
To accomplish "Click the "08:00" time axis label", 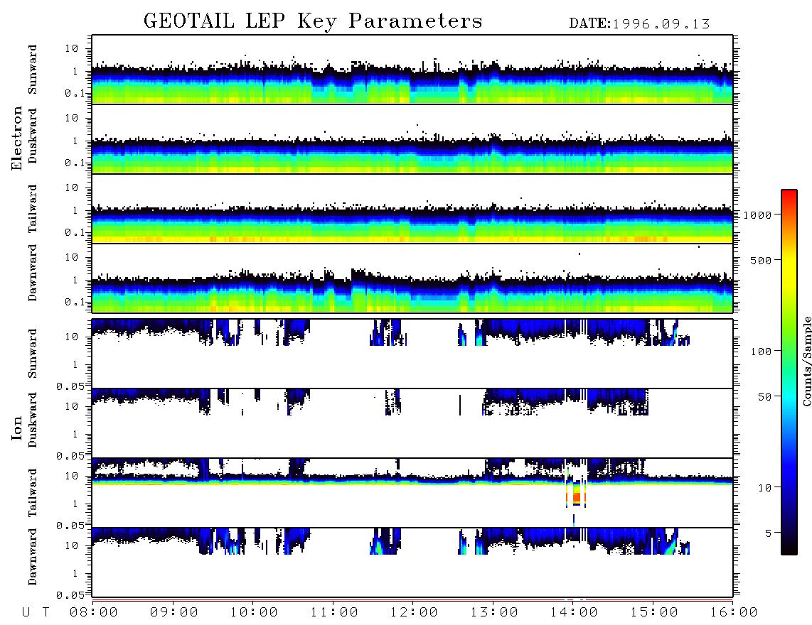I will pyautogui.click(x=94, y=613).
